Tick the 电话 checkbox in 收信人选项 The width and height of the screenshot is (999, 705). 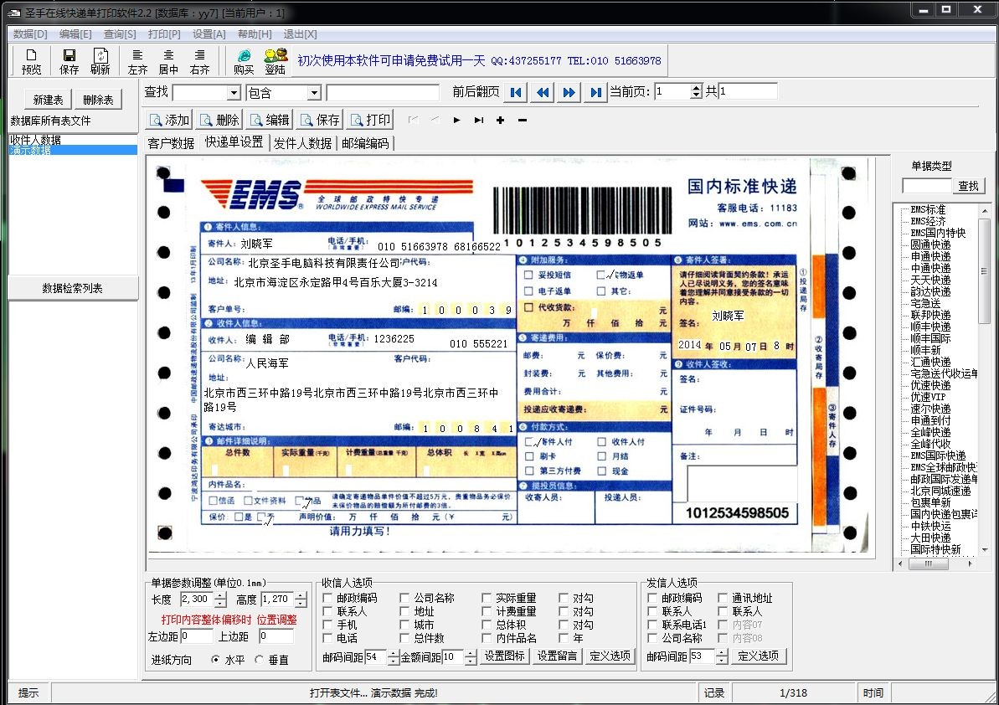327,638
